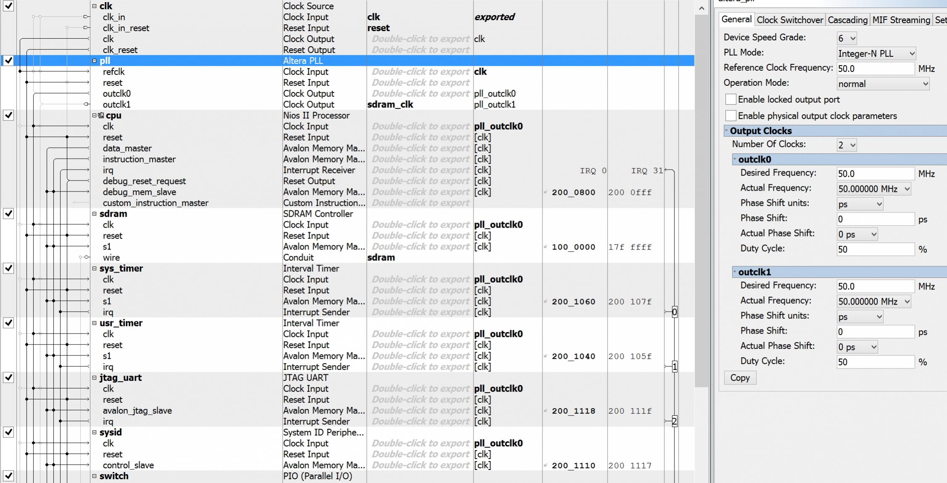
Task: Click lock icon beside sdram base 100_0000
Action: point(545,247)
